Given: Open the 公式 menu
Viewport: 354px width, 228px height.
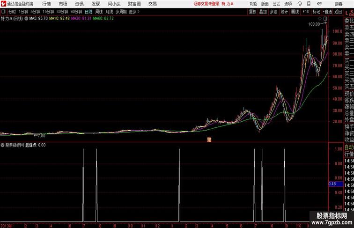Looking at the screenshot, I should [276, 4].
